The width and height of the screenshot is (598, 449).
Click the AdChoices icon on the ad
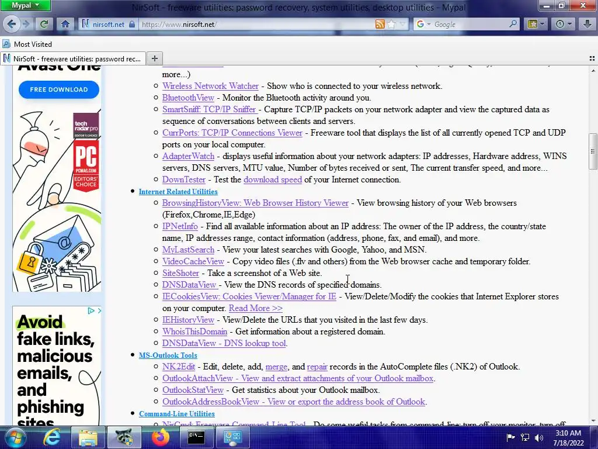[x=91, y=311]
